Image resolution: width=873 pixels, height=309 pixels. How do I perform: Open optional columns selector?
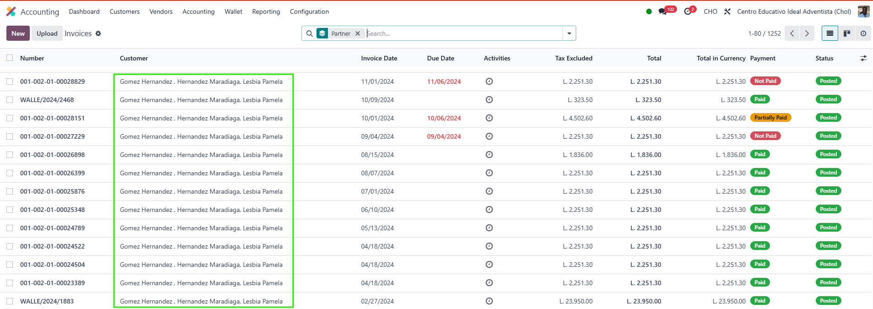(x=863, y=58)
